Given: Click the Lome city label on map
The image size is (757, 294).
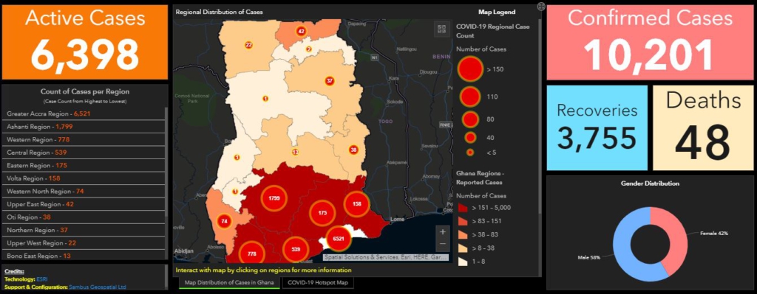Looking at the screenshot, I should pos(397,219).
